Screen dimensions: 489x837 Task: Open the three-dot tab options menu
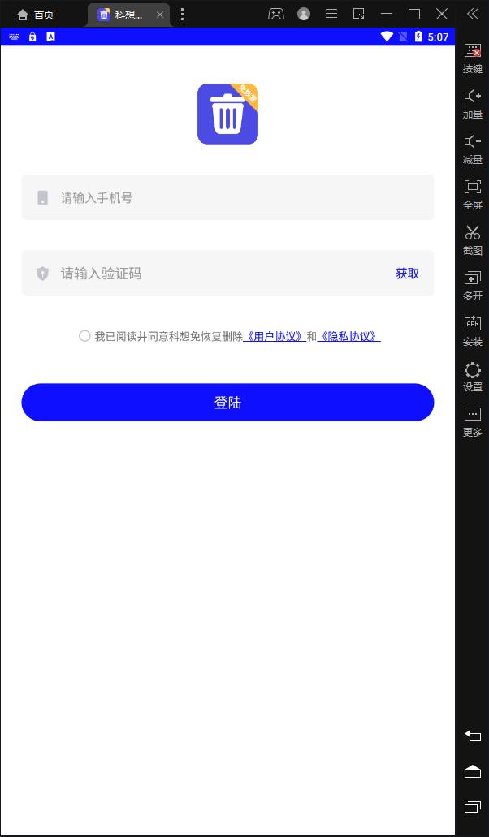(x=182, y=15)
